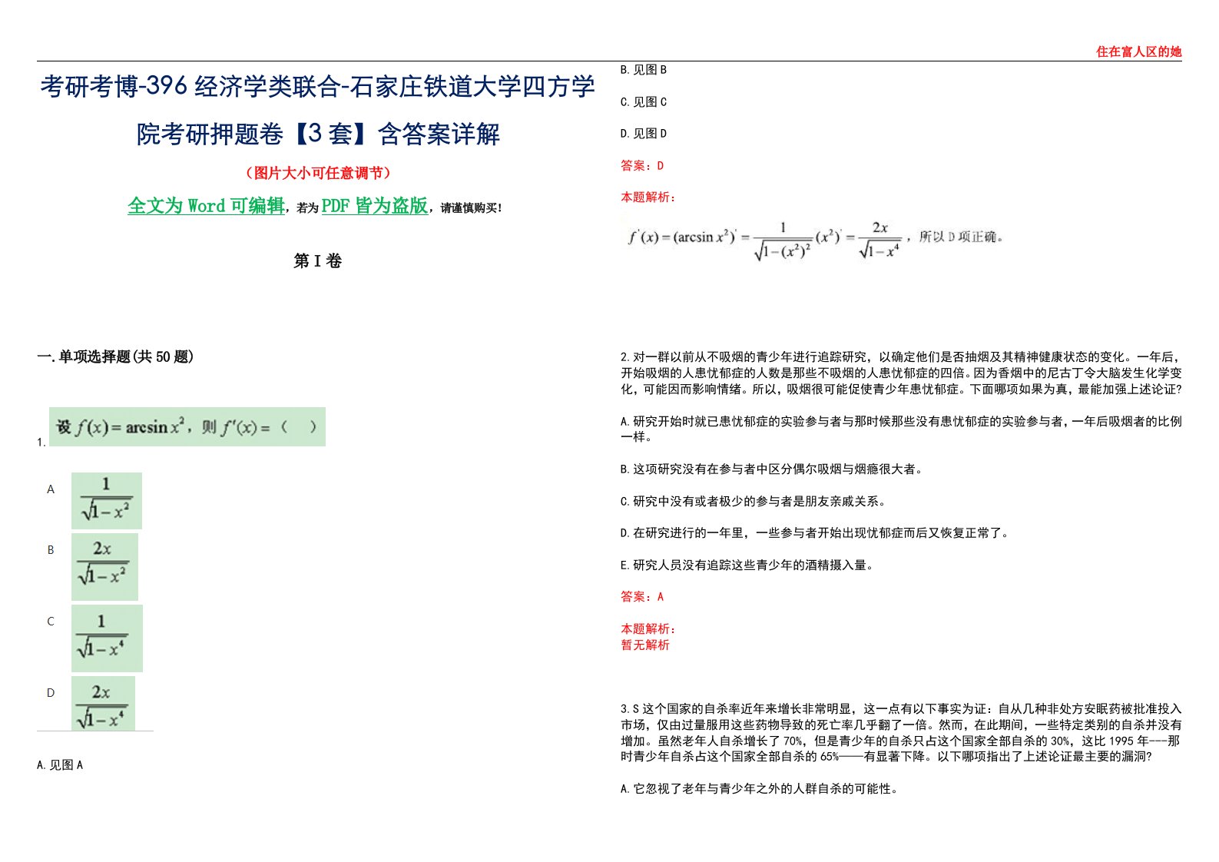Select option A formula image 1/√(1-x²)
The height and width of the screenshot is (862, 1219).
[x=107, y=501]
